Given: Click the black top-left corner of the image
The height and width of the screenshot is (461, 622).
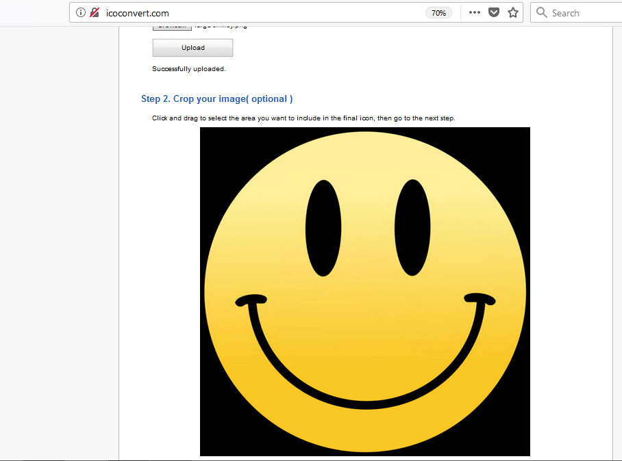Looking at the screenshot, I should tap(210, 137).
